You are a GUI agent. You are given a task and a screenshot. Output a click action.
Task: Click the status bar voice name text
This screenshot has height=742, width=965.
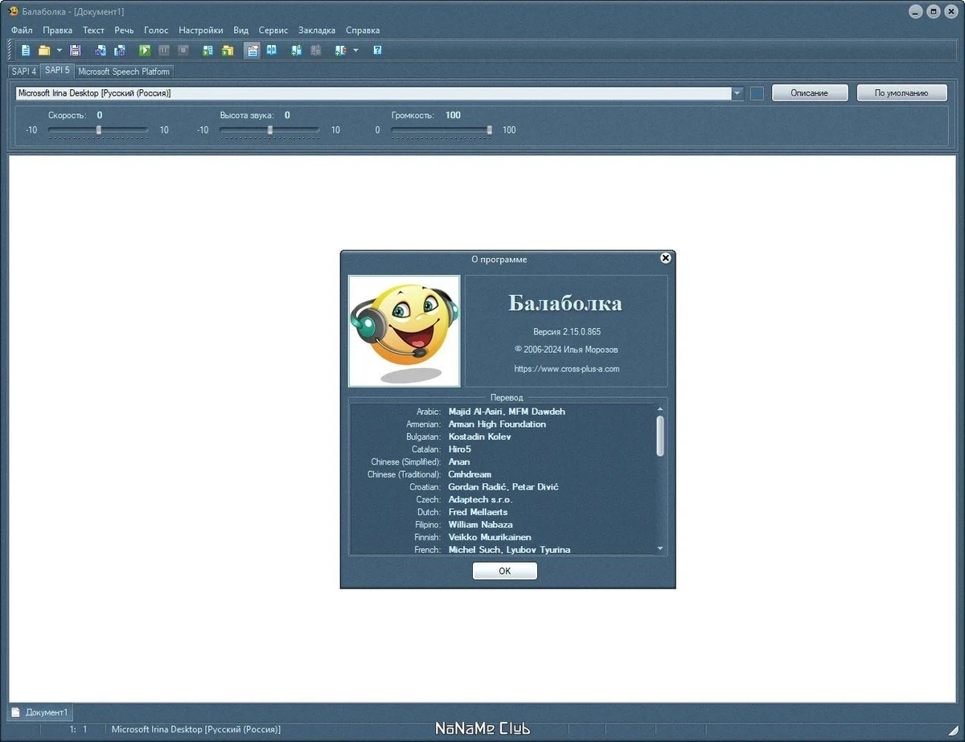tap(196, 729)
